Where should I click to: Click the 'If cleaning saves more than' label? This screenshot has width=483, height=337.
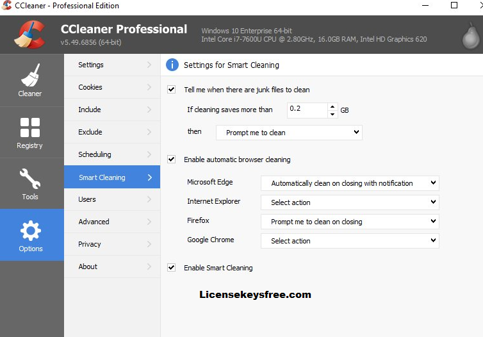point(230,110)
